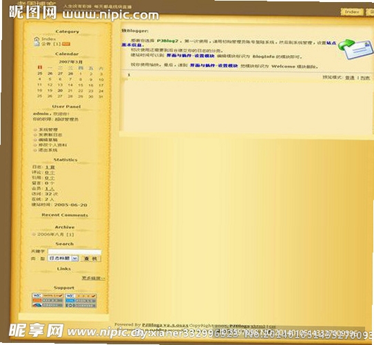The width and height of the screenshot is (374, 345).
Task: Open the Index category link in sidebar
Action: (x=49, y=39)
